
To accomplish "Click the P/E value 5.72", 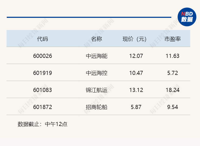I will click(173, 73).
